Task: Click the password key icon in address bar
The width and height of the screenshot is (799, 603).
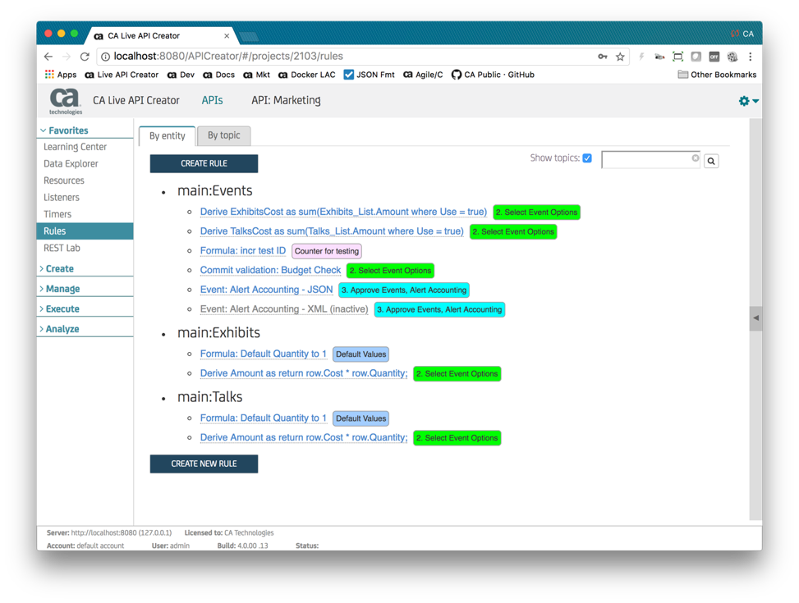Action: point(603,57)
